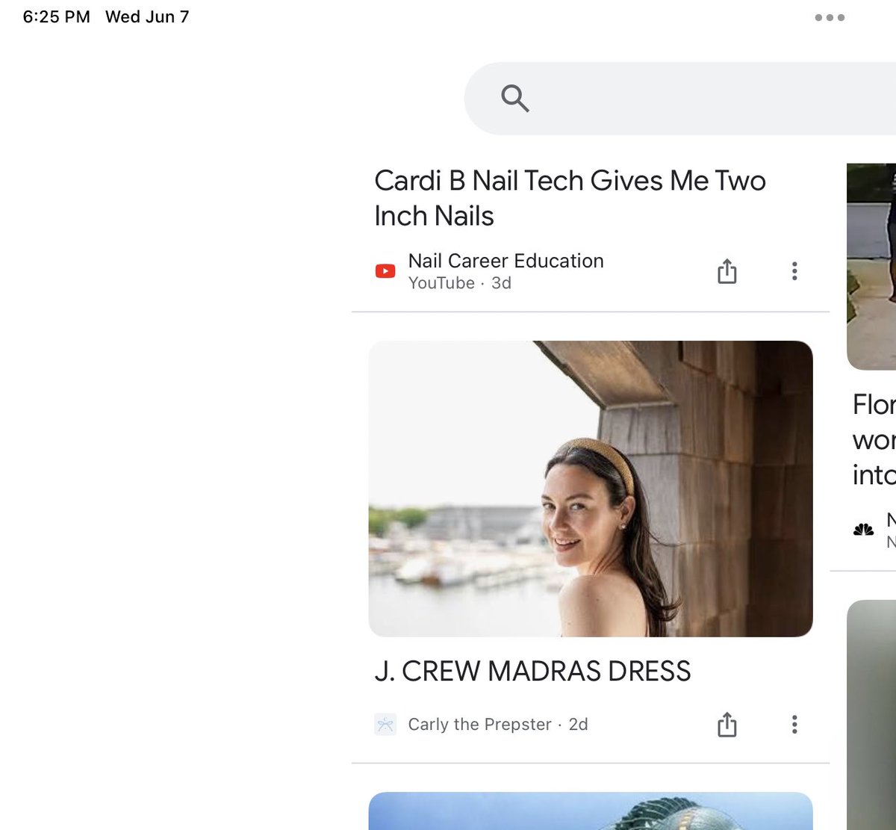
Task: Click the Carly the Prepster site icon
Action: pos(385,725)
